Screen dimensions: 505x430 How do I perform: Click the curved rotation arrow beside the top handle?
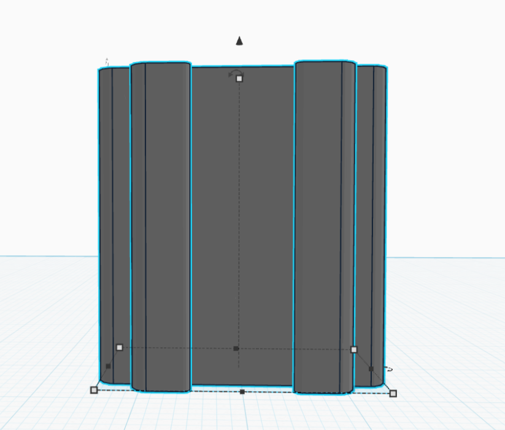[x=234, y=73]
